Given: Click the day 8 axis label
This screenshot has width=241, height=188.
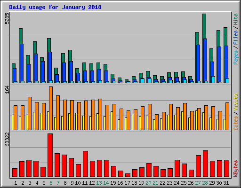Looking at the screenshot, I should coord(65,183).
